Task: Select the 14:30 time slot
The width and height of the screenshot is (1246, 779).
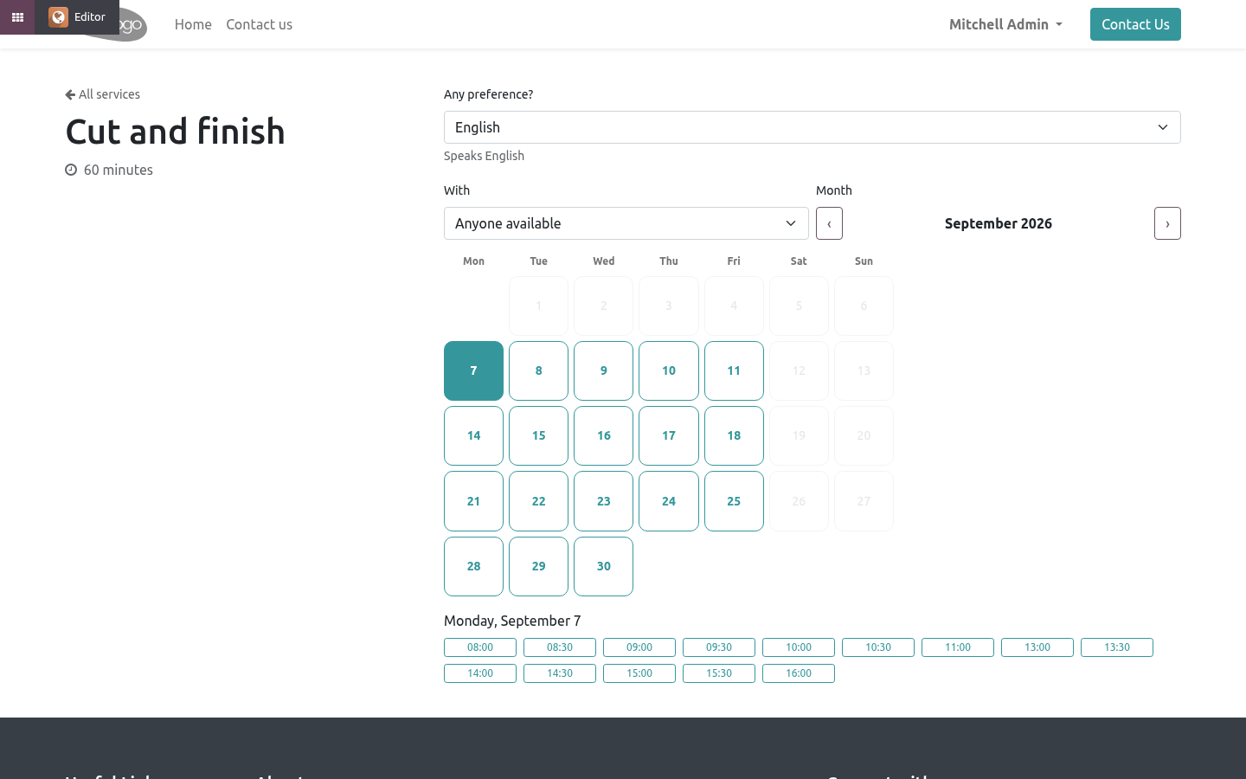Action: [x=560, y=673]
